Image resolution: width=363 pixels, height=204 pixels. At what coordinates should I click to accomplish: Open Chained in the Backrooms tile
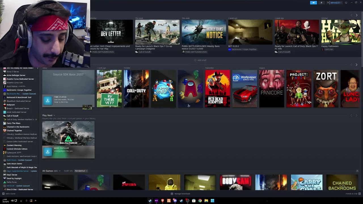[x=342, y=182]
